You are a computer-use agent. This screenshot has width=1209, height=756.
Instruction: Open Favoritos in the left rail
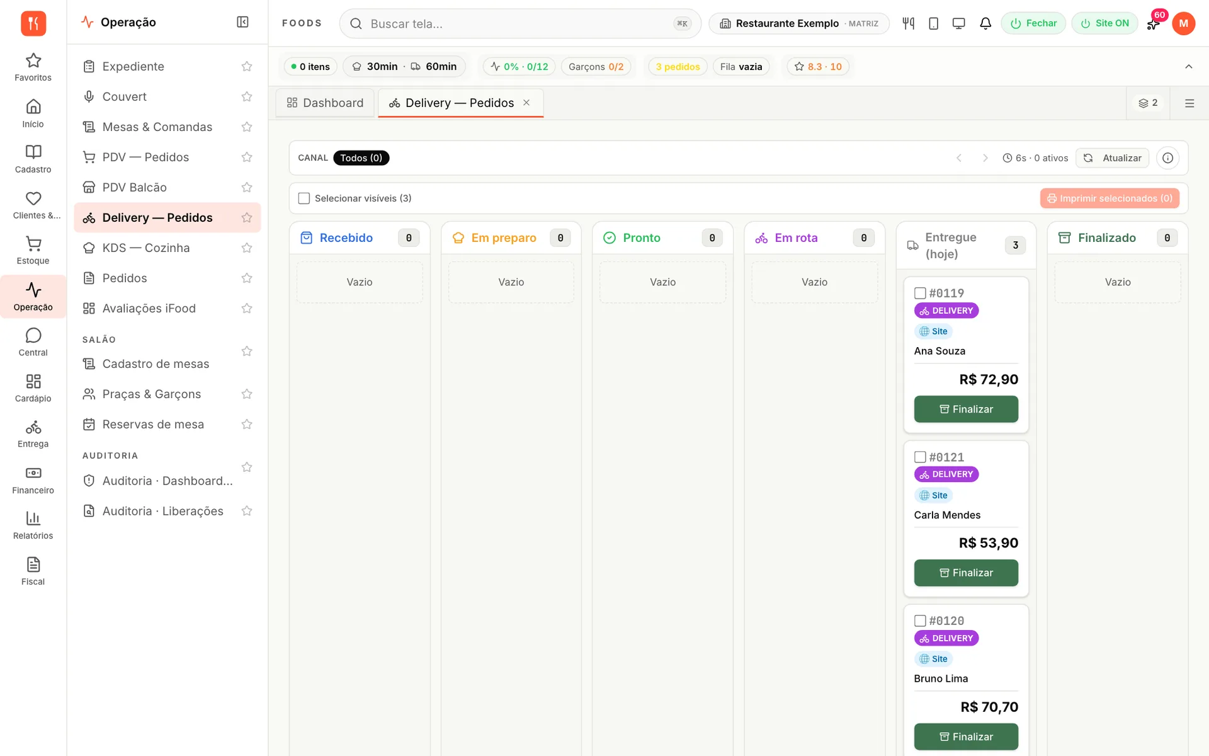click(33, 67)
